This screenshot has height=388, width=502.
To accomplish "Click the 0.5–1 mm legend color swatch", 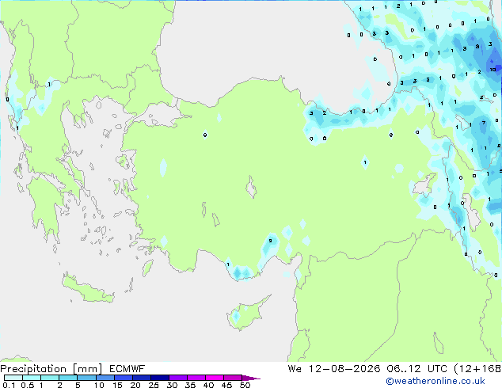I will (32, 378).
